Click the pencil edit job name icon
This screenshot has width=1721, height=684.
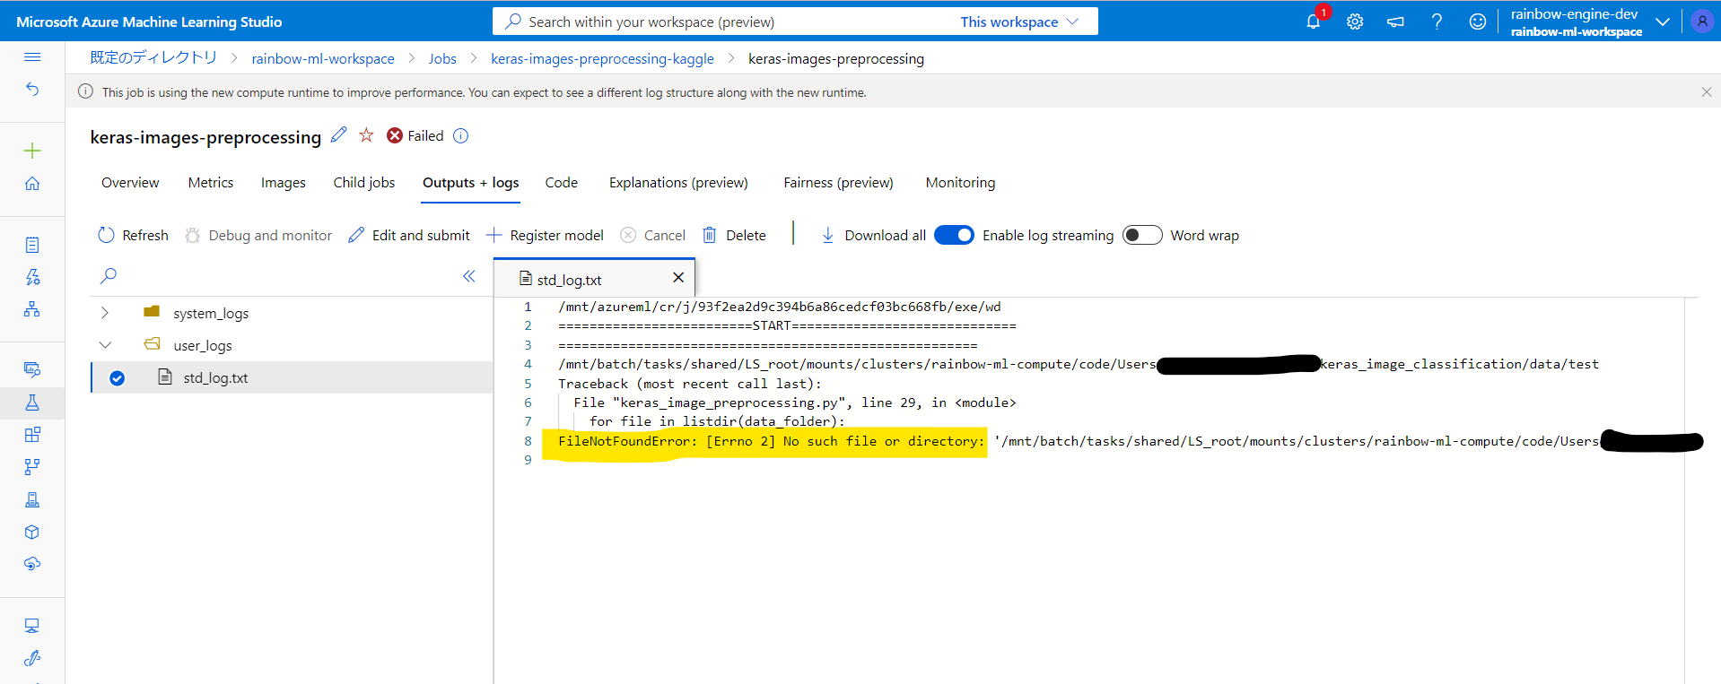tap(338, 135)
